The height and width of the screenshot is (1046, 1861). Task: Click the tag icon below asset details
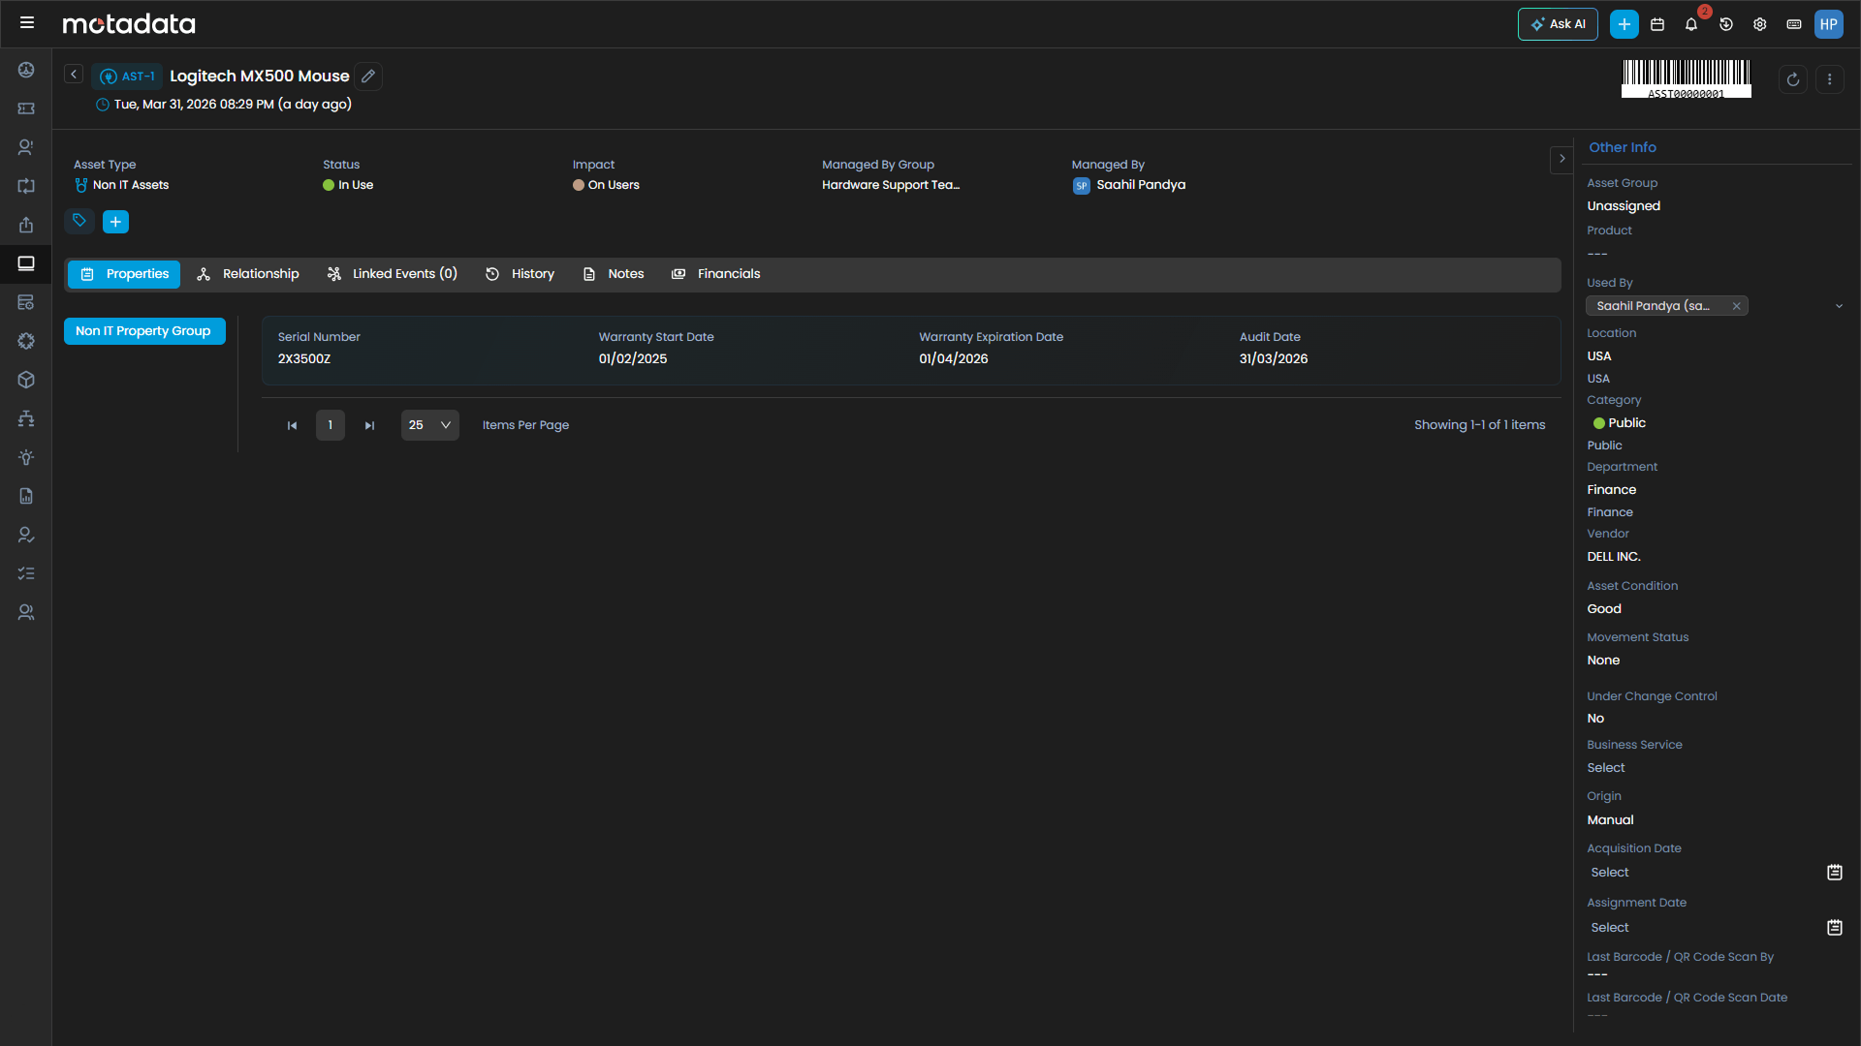[79, 222]
